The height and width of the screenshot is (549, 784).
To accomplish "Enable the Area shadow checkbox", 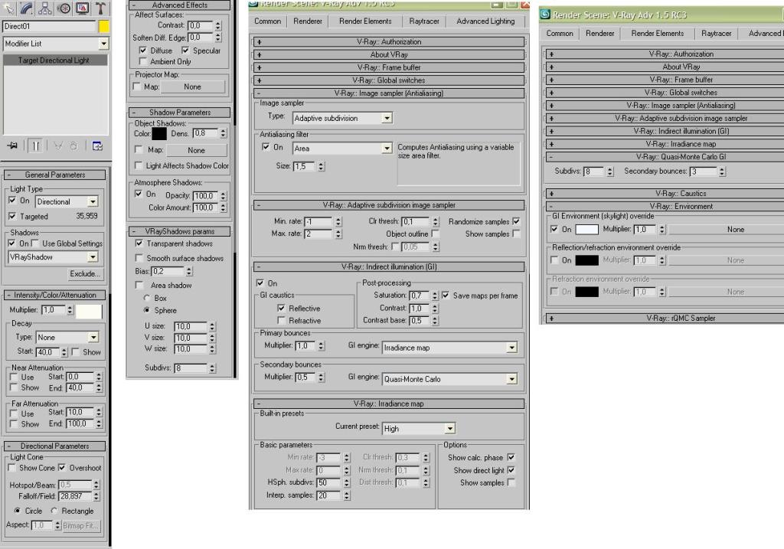I will pos(139,285).
